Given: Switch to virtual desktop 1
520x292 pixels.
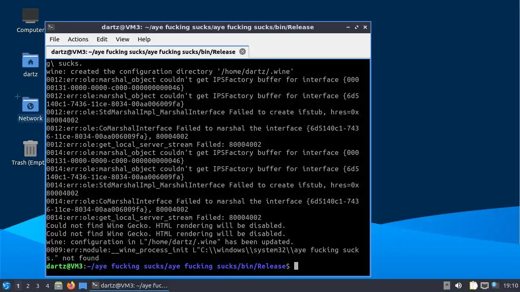Looking at the screenshot, I should (x=18, y=286).
